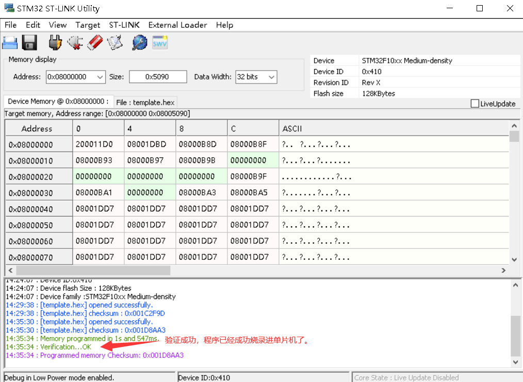Switch to Device Memory @ 0x08000000 tab
This screenshot has height=382, width=523.
click(58, 102)
